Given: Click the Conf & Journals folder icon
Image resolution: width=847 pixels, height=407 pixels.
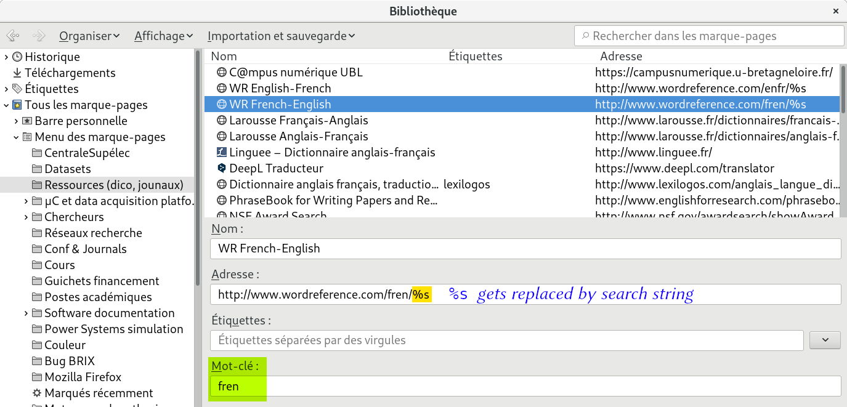Looking at the screenshot, I should pos(37,249).
